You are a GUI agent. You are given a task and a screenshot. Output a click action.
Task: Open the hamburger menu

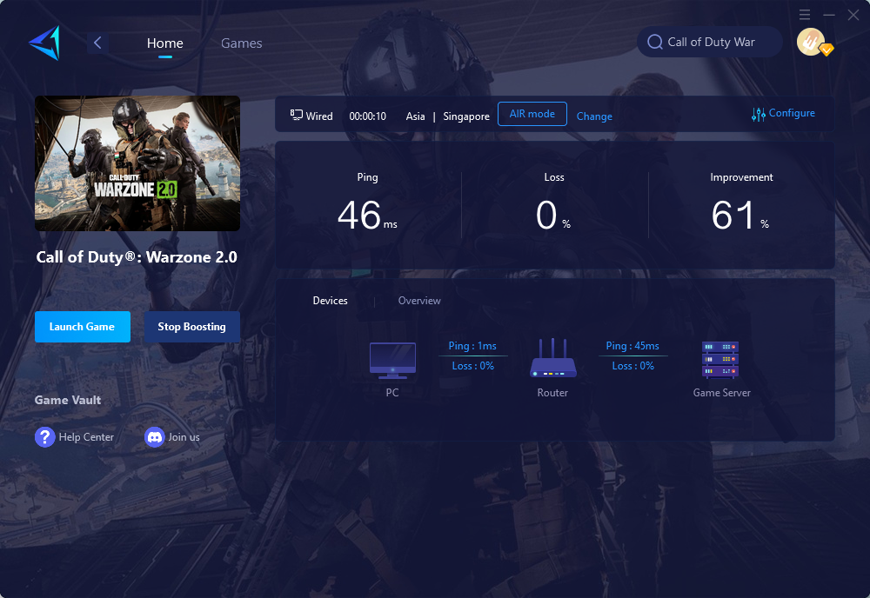tap(805, 15)
